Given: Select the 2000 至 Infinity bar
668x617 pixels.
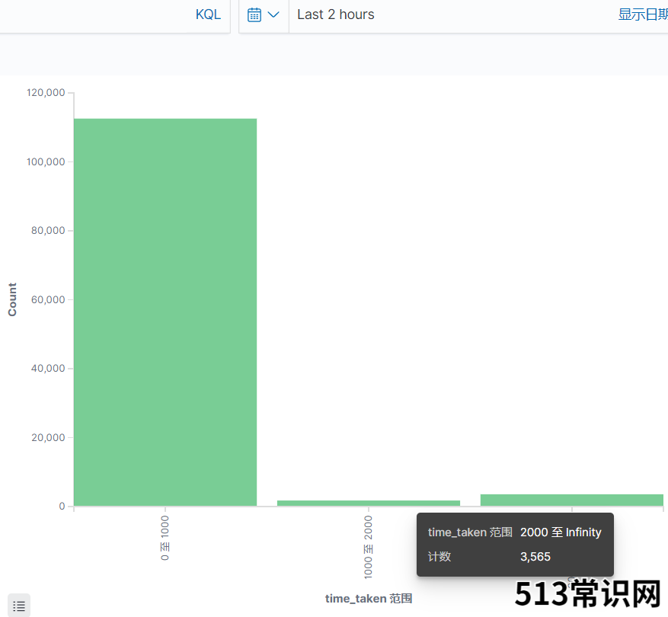Looking at the screenshot, I should tap(571, 500).
